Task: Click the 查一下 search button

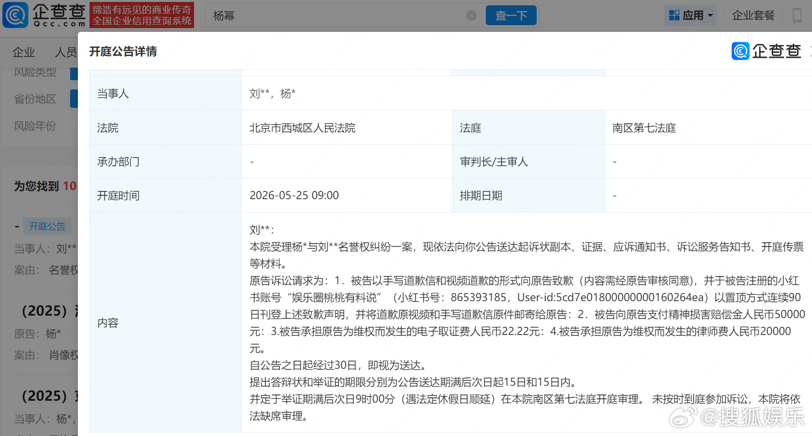Action: click(x=511, y=15)
